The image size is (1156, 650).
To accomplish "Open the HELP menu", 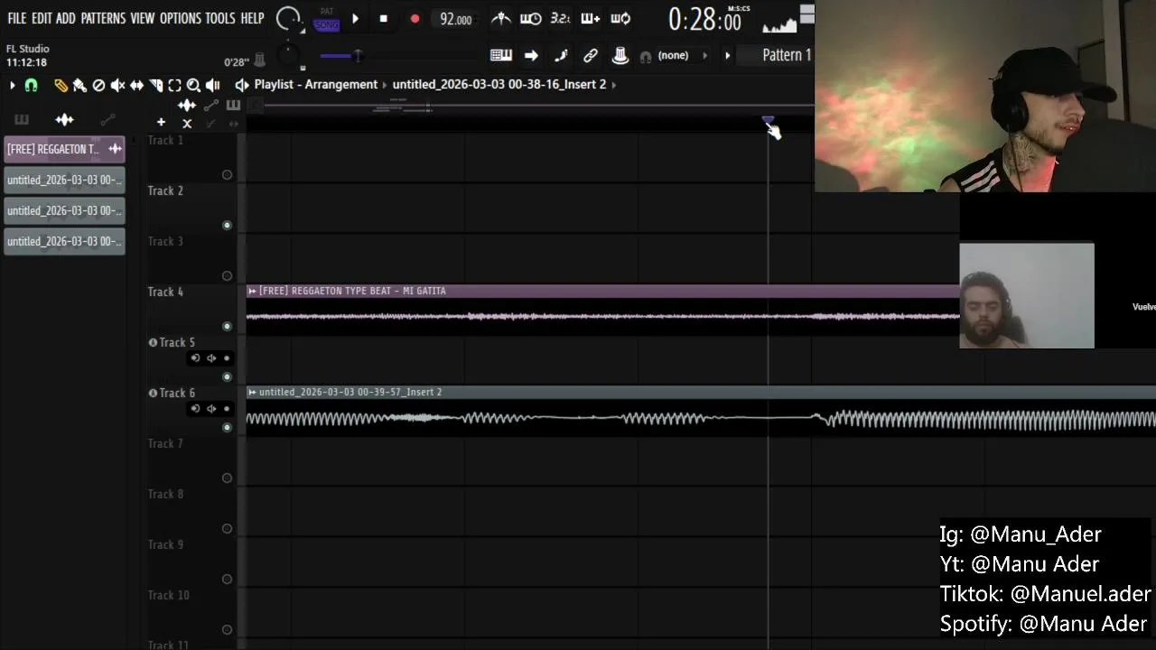I will [x=252, y=18].
